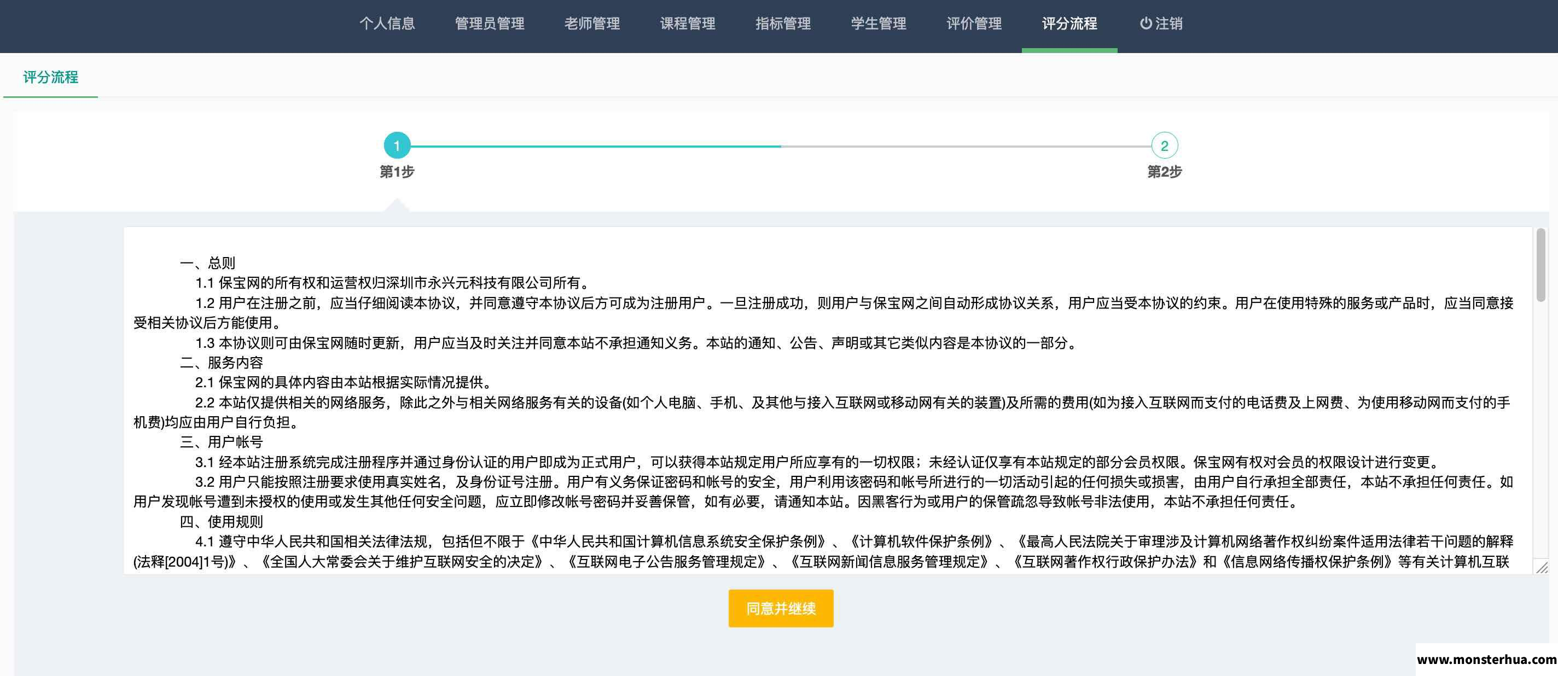Go to 管理员管理 in top navigation
This screenshot has height=676, width=1558.
[489, 24]
